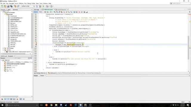Select connect() member in Navigator

click(12, 66)
